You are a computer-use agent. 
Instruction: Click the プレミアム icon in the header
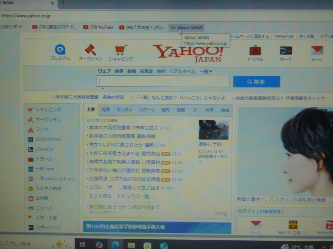(60, 50)
